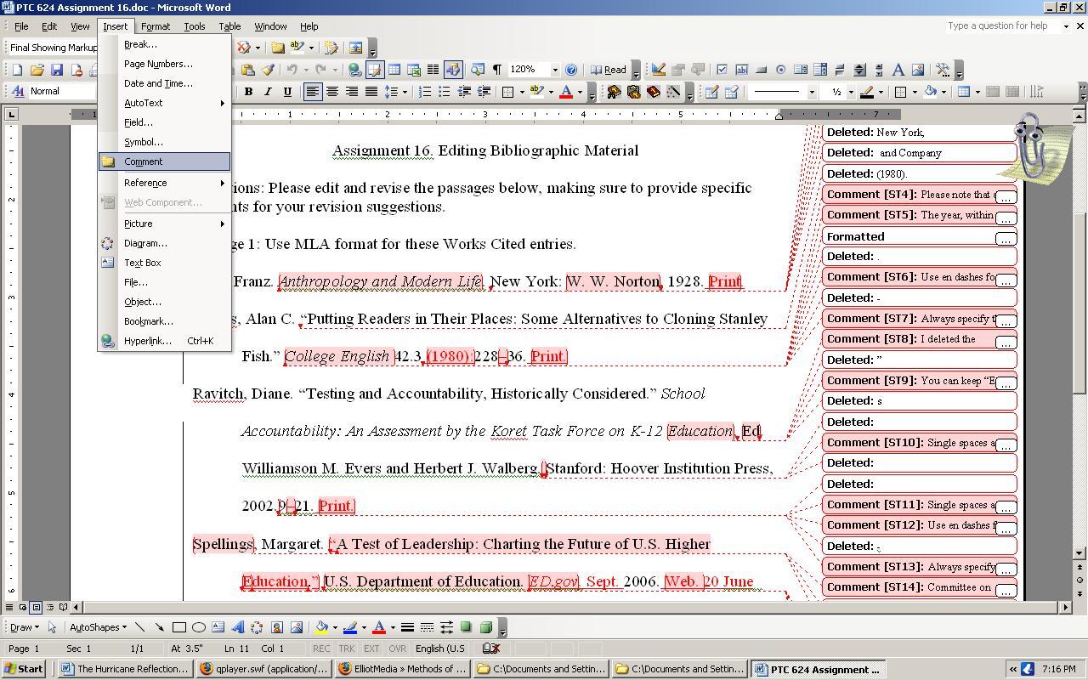Toggle the Tables and Borders toolbar button

(x=374, y=70)
